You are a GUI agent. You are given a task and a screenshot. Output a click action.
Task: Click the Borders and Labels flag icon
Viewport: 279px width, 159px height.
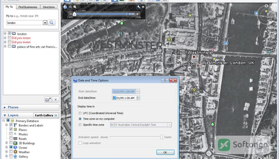(x=15, y=125)
